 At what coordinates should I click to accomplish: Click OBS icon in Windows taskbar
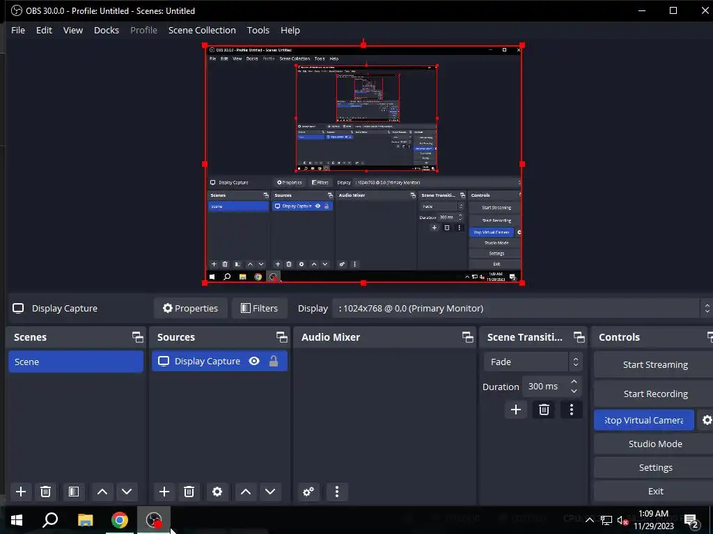[154, 520]
